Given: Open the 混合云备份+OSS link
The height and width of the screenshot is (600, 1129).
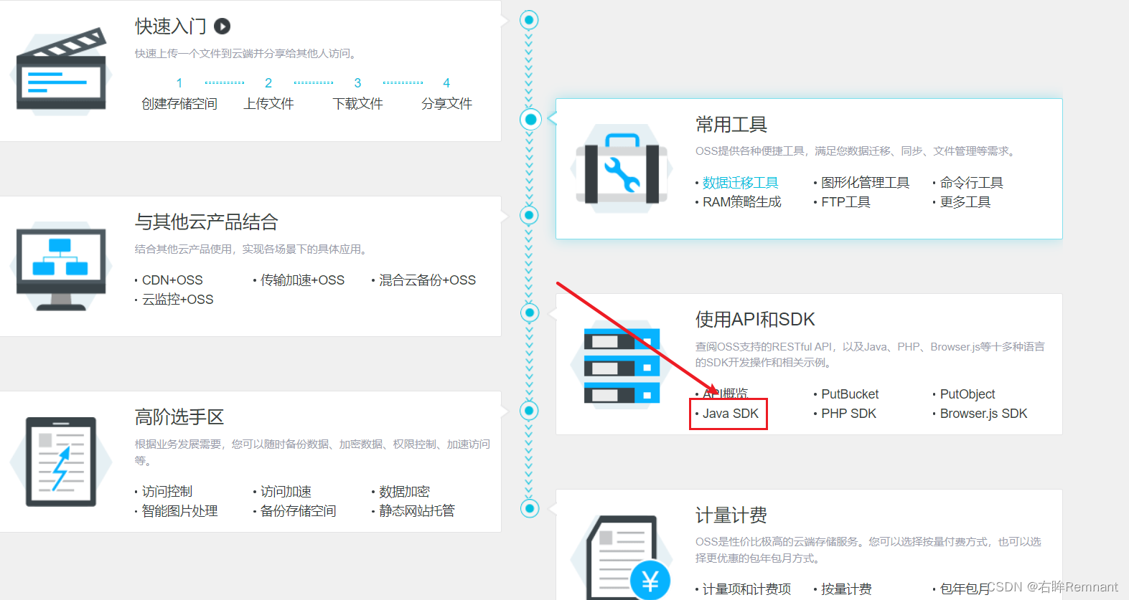Looking at the screenshot, I should tap(427, 280).
